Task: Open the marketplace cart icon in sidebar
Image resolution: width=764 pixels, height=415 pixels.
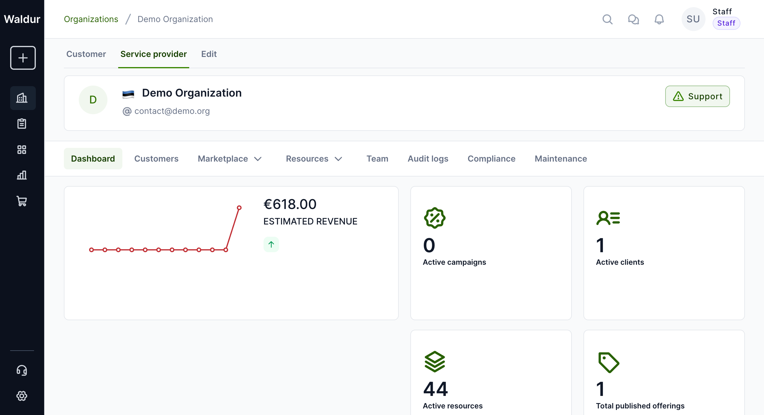Action: 22,201
